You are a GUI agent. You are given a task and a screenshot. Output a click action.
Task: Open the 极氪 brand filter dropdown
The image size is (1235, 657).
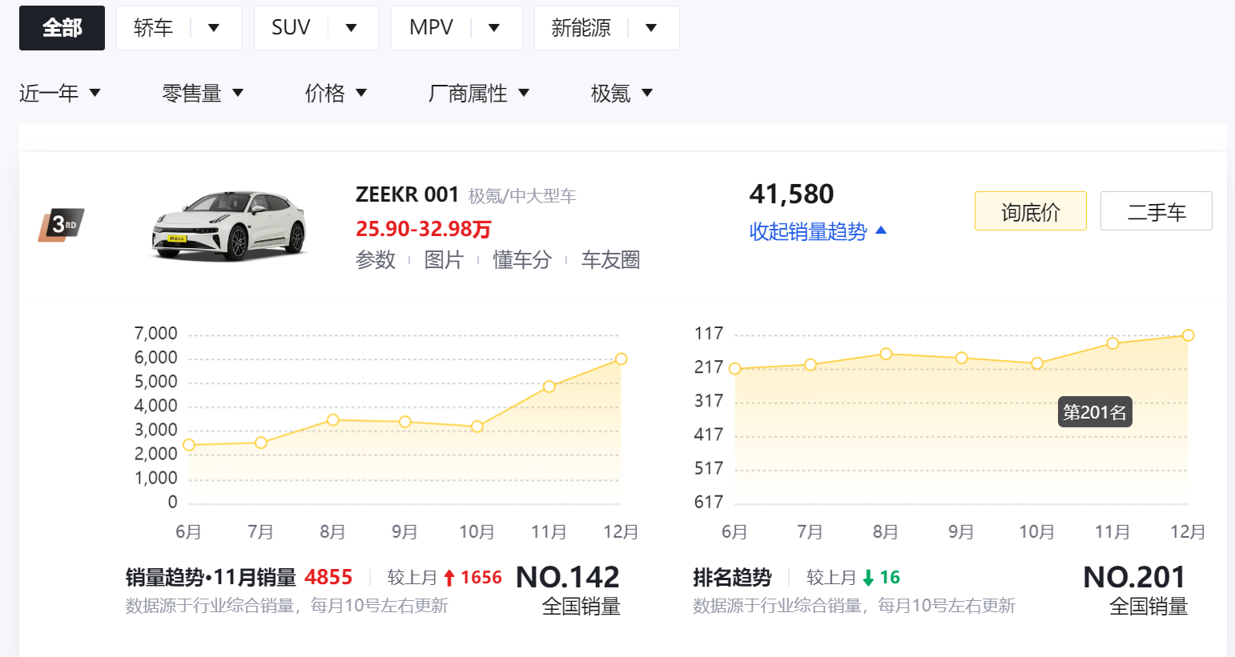[x=622, y=94]
